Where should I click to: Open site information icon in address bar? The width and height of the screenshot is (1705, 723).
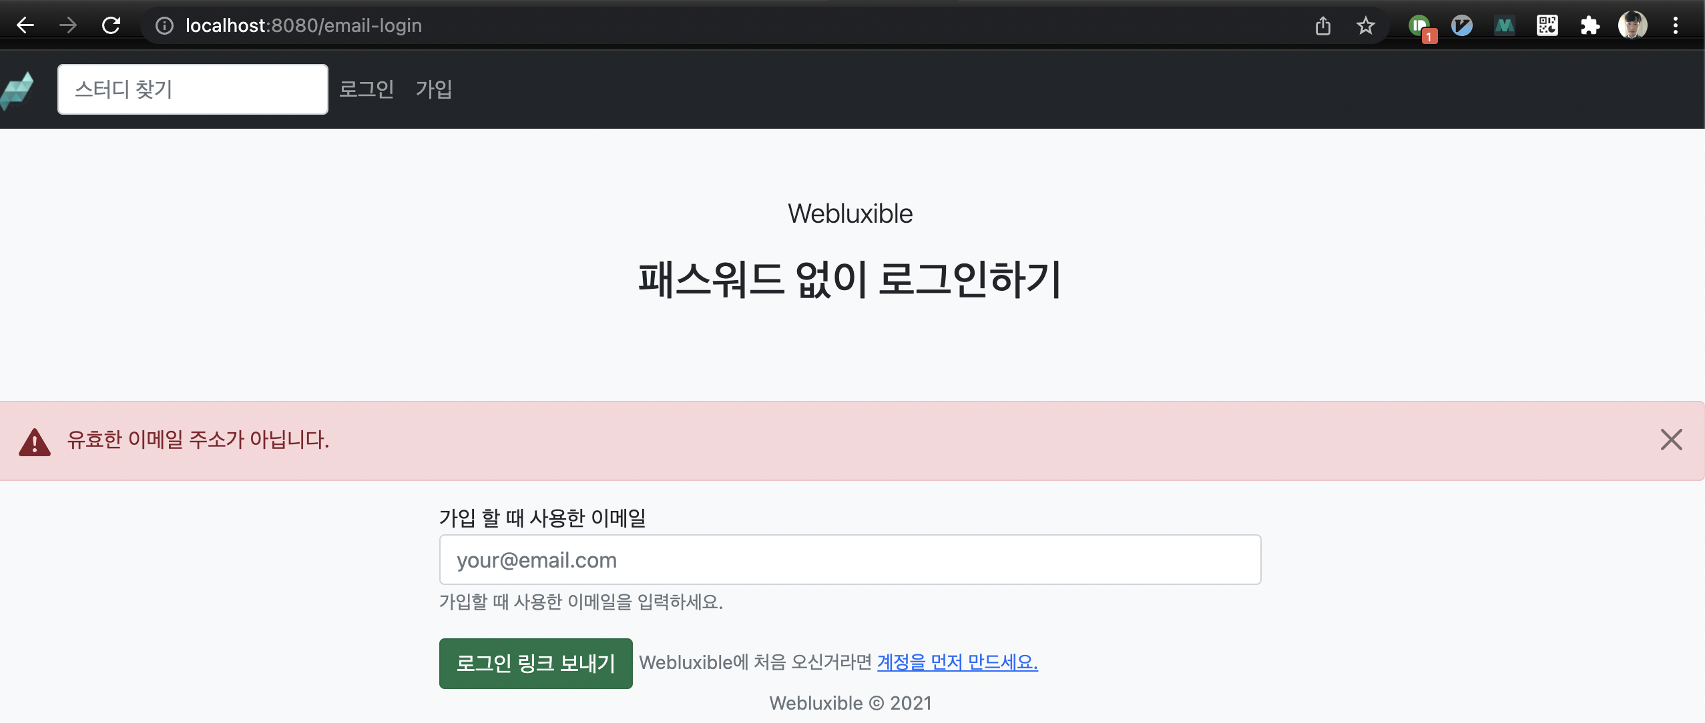pyautogui.click(x=164, y=25)
